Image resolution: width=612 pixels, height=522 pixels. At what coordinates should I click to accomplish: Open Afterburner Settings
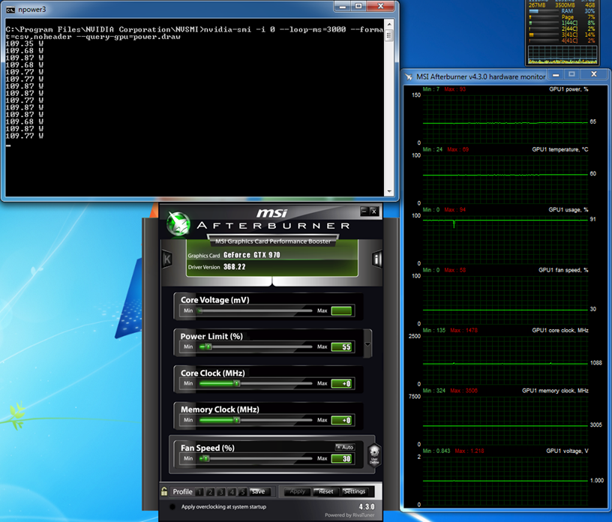point(354,492)
